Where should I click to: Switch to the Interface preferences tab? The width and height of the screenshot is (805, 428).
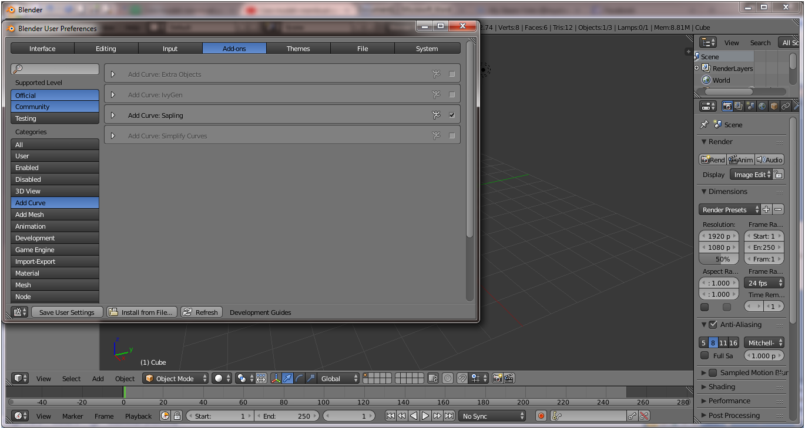click(x=42, y=49)
